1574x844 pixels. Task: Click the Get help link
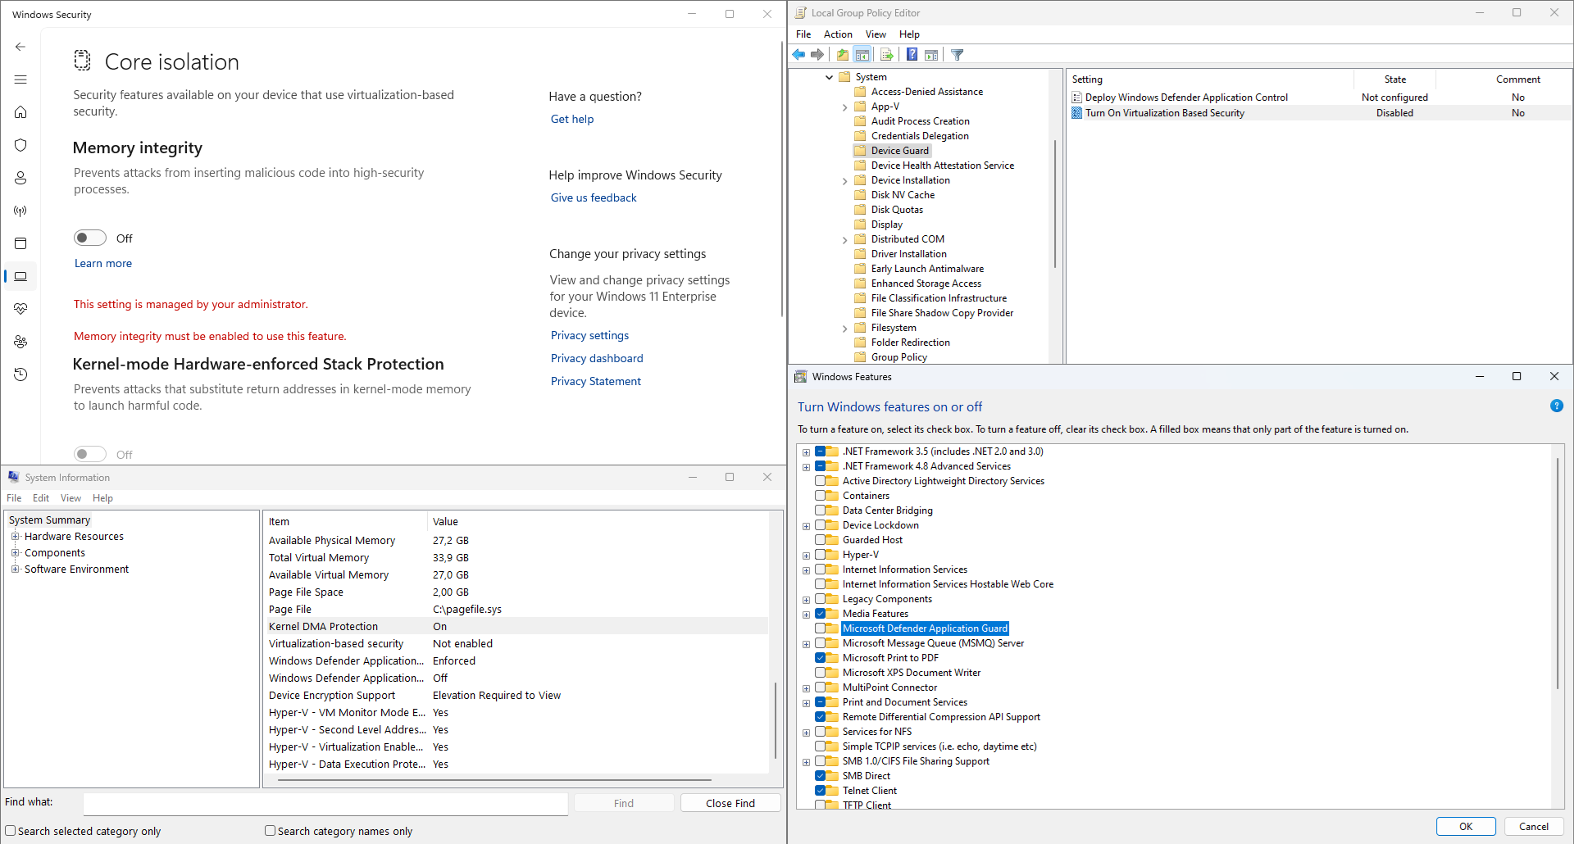(x=572, y=119)
